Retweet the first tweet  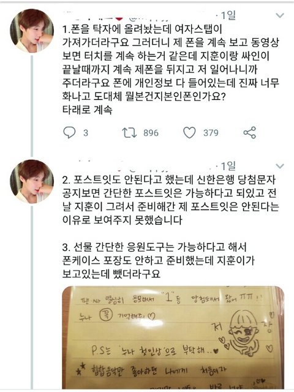click(x=129, y=133)
